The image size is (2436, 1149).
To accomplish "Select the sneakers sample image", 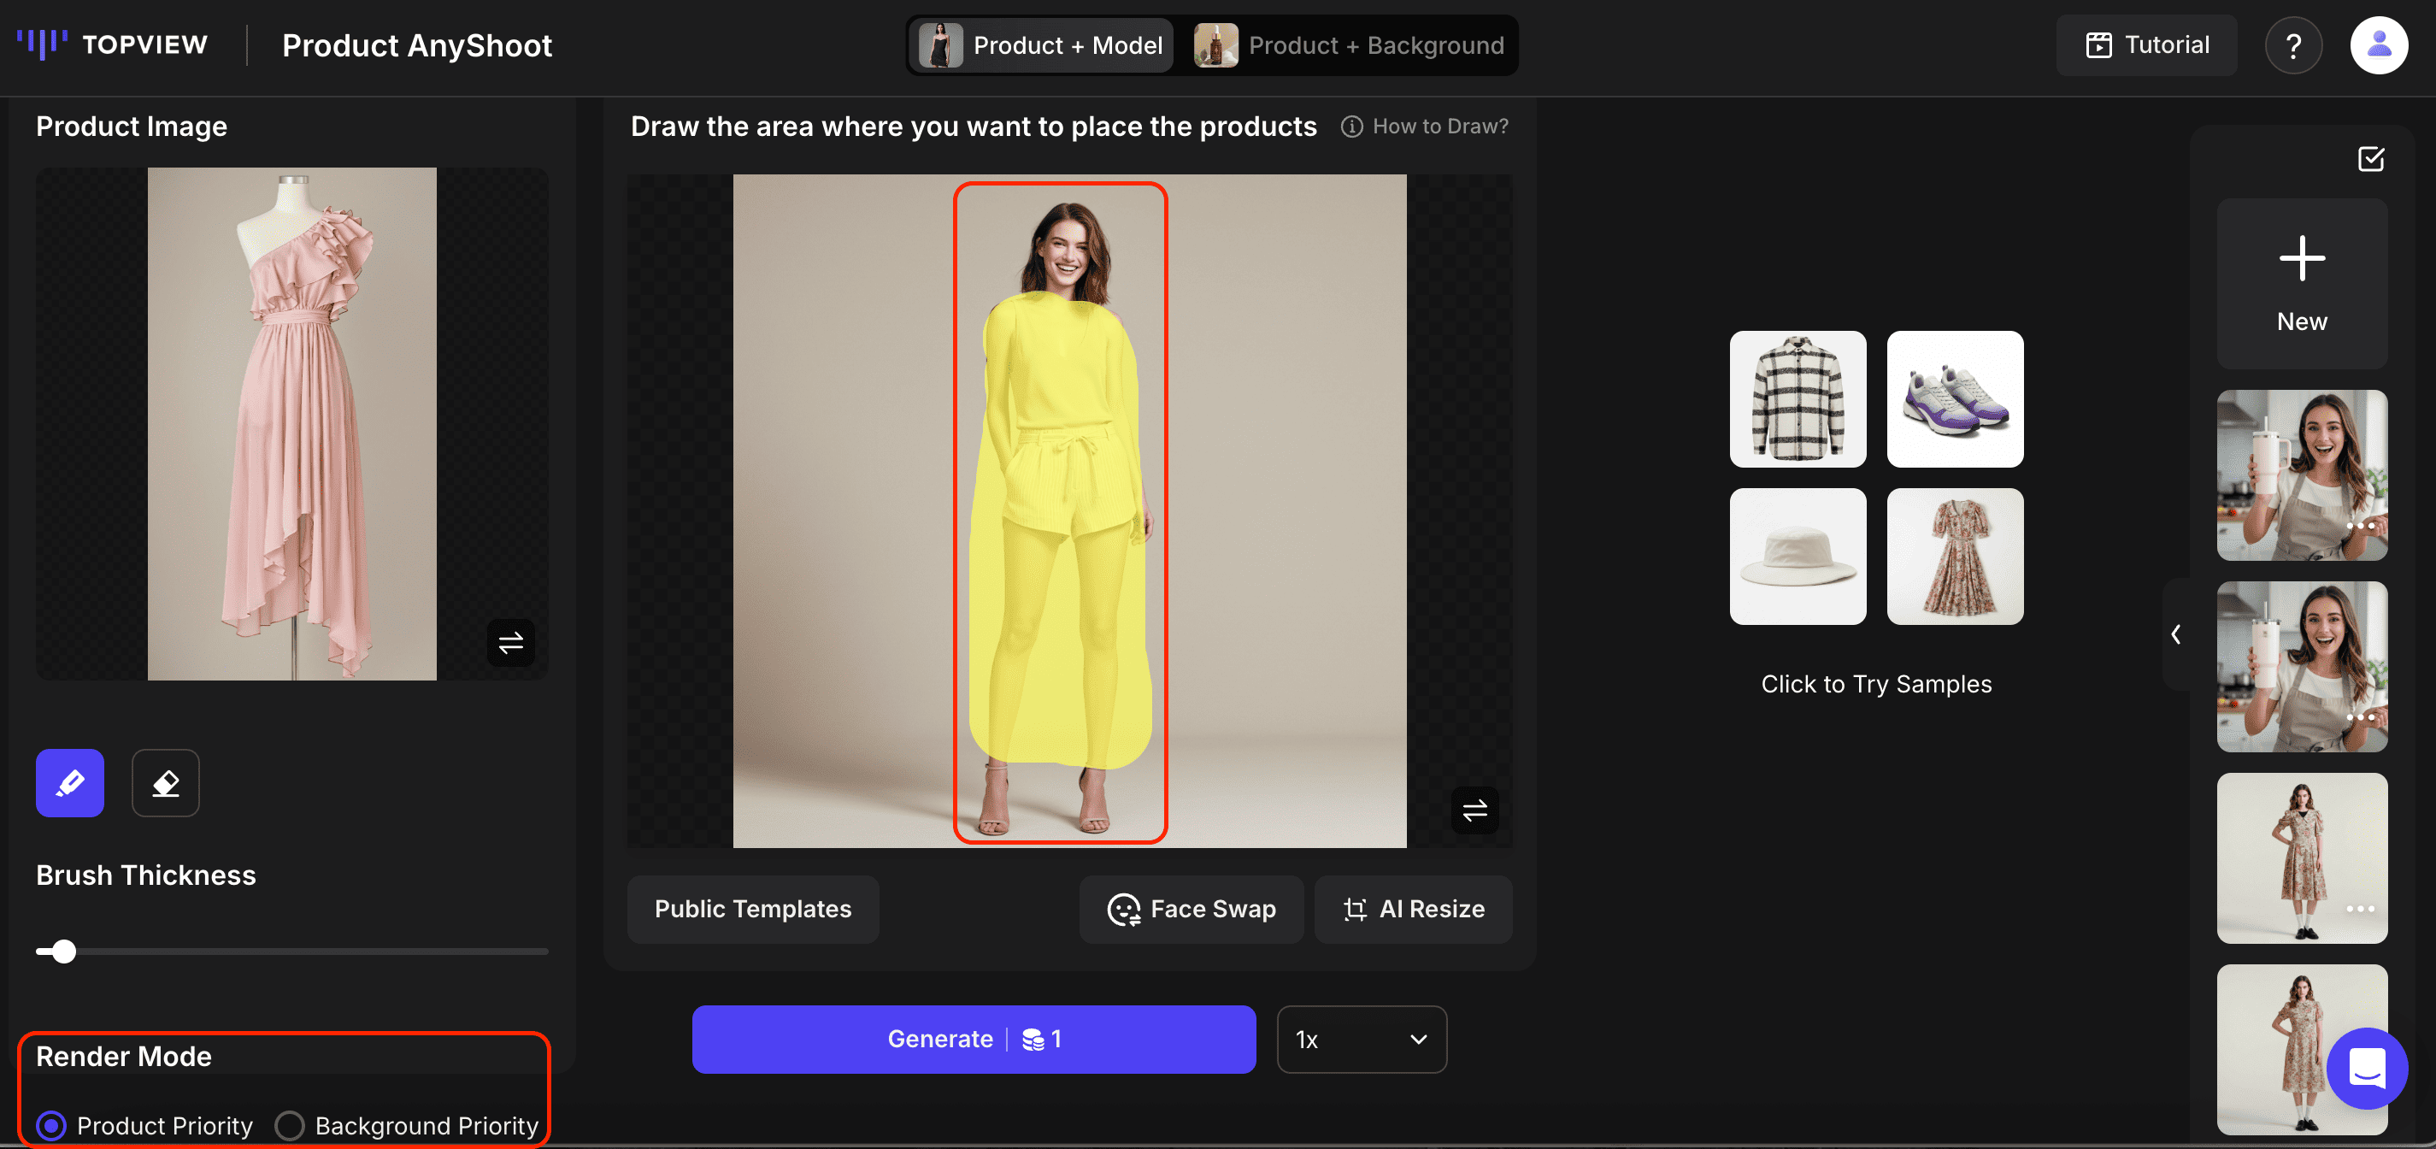I will pyautogui.click(x=1955, y=399).
